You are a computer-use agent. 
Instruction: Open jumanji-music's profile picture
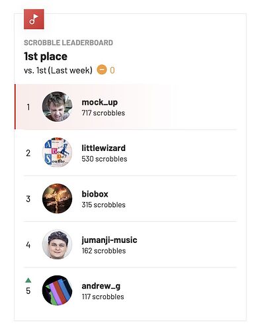[58, 244]
